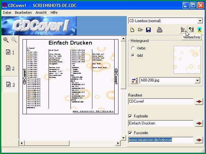The width and height of the screenshot is (206, 154).
Task: Click the CDCover! app icon in title bar
Action: point(4,5)
